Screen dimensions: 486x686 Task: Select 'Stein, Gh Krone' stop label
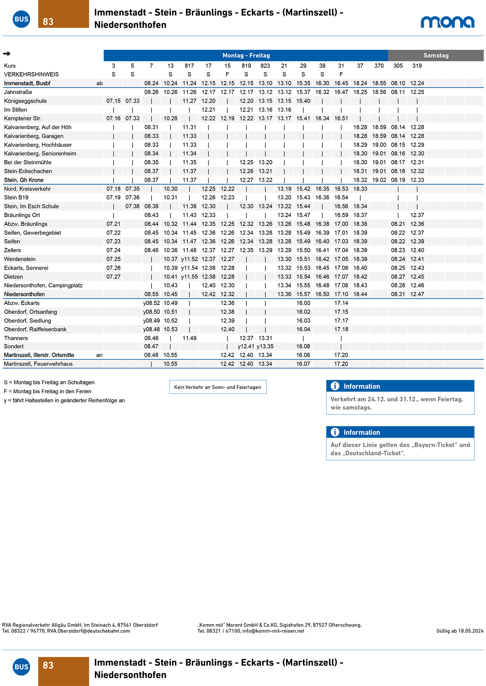pyautogui.click(x=24, y=180)
